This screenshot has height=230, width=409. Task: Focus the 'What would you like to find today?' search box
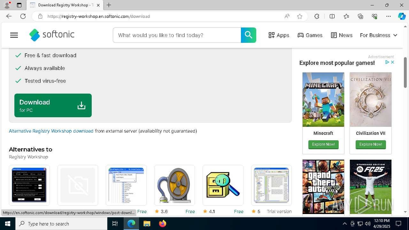click(x=177, y=35)
